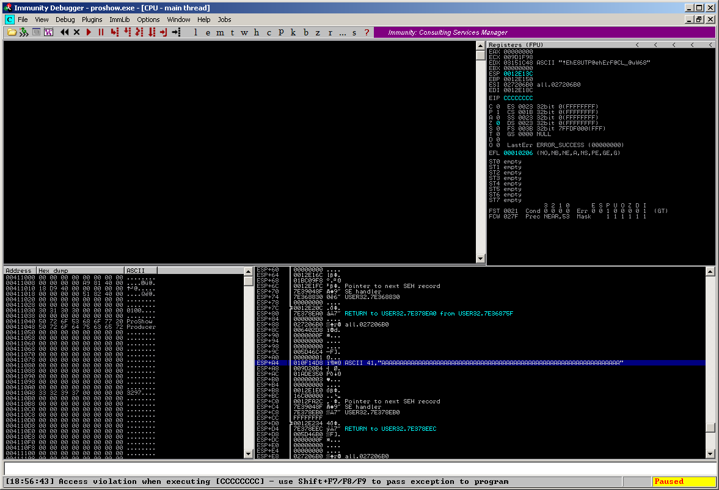Click the Restart program rewind icon

click(x=64, y=32)
